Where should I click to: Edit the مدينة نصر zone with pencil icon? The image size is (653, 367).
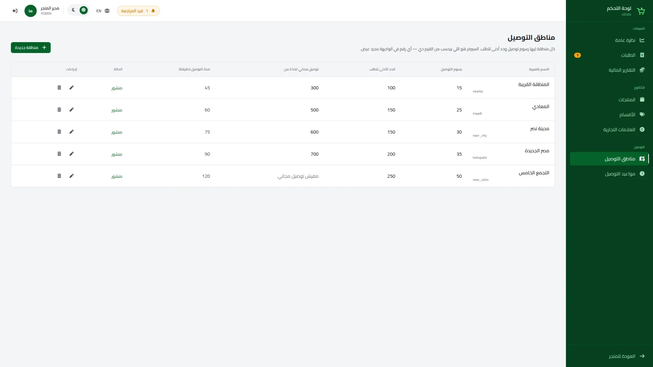coord(71,132)
